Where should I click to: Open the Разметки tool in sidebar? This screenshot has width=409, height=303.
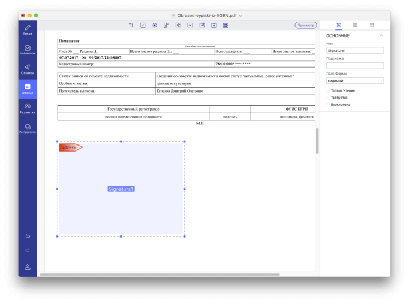(27, 108)
